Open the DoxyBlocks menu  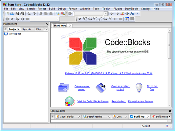click(132, 9)
